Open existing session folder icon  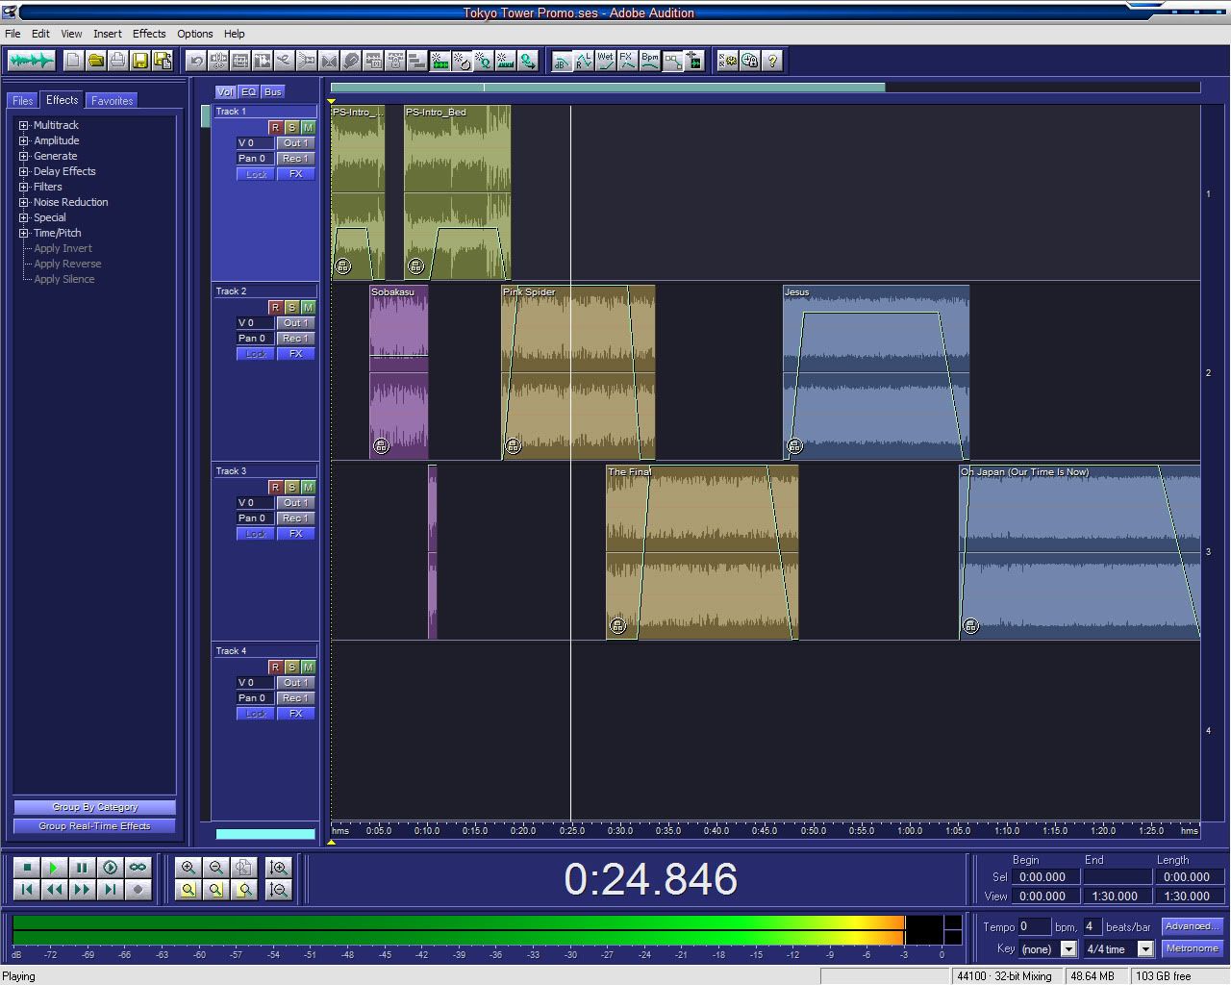(x=95, y=61)
